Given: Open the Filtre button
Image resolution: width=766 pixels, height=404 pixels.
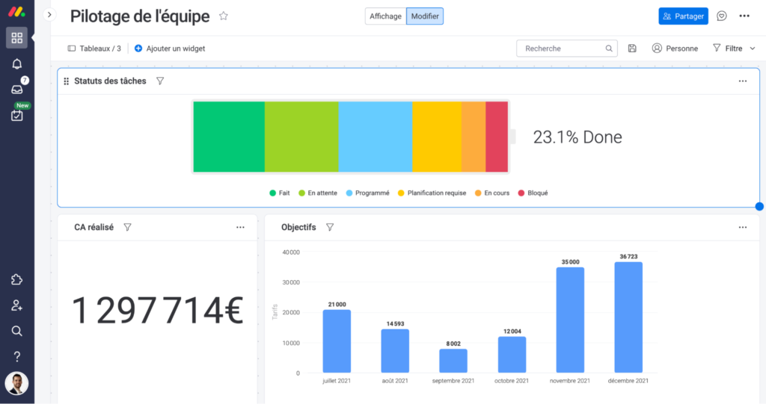Looking at the screenshot, I should [727, 49].
